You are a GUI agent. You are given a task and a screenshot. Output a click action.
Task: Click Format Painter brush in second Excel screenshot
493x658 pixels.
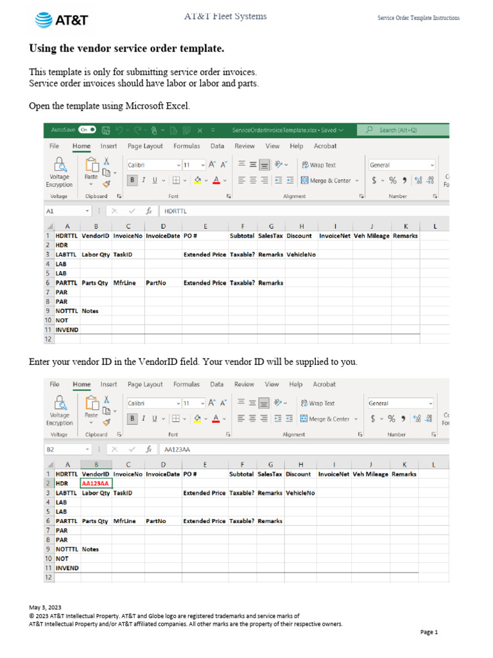[x=107, y=422]
